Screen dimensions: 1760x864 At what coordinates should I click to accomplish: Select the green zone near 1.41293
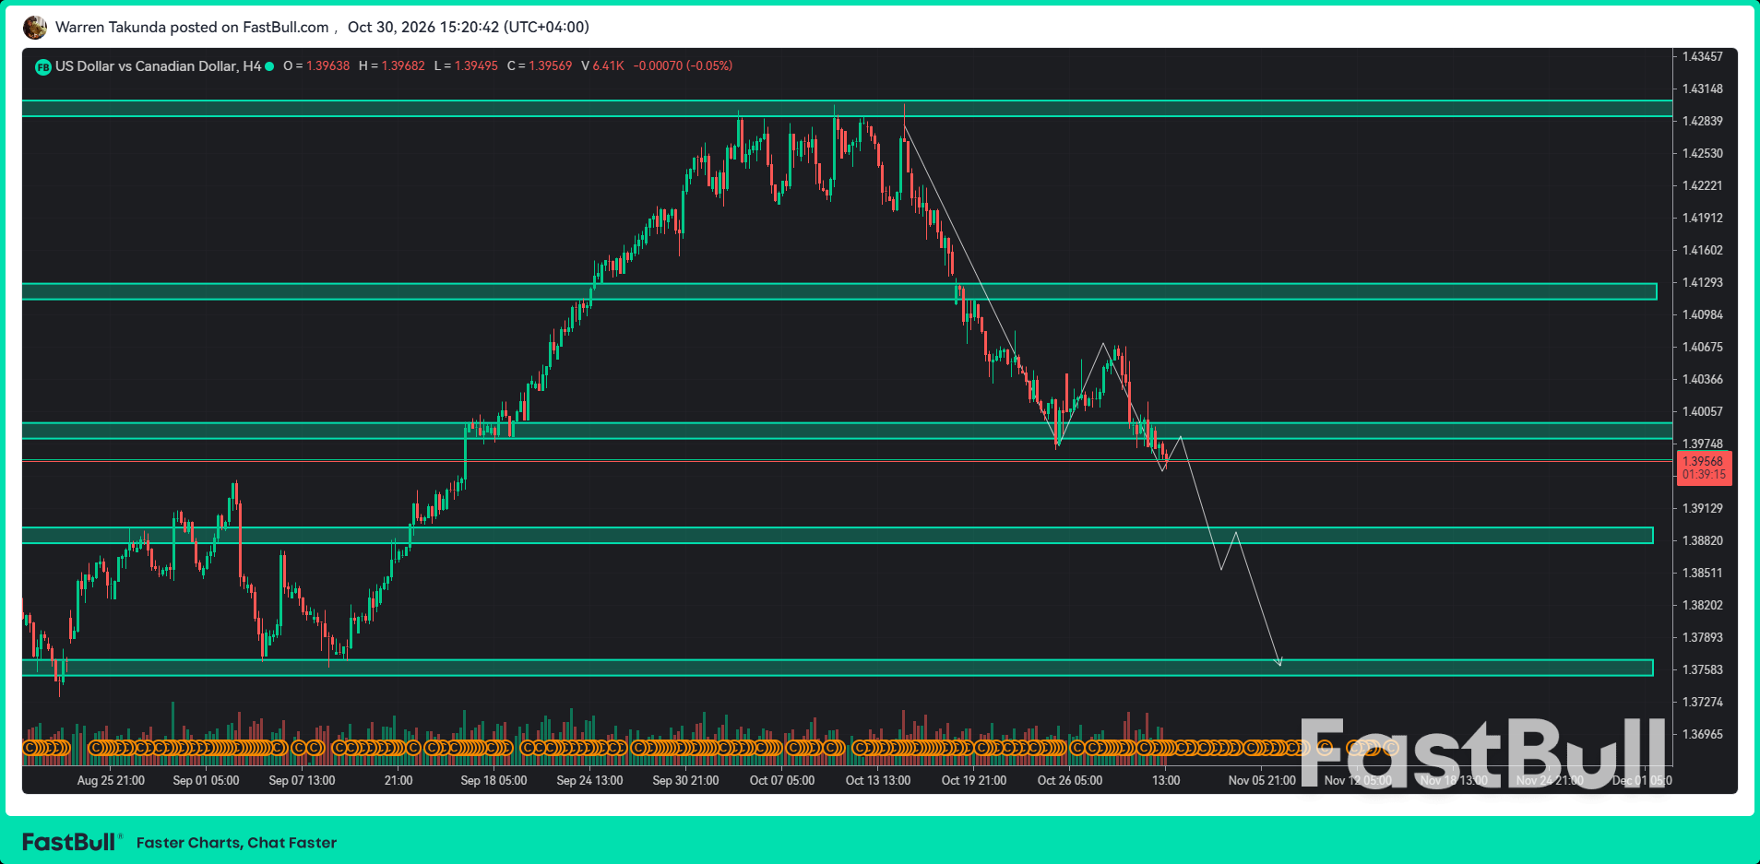(x=839, y=291)
